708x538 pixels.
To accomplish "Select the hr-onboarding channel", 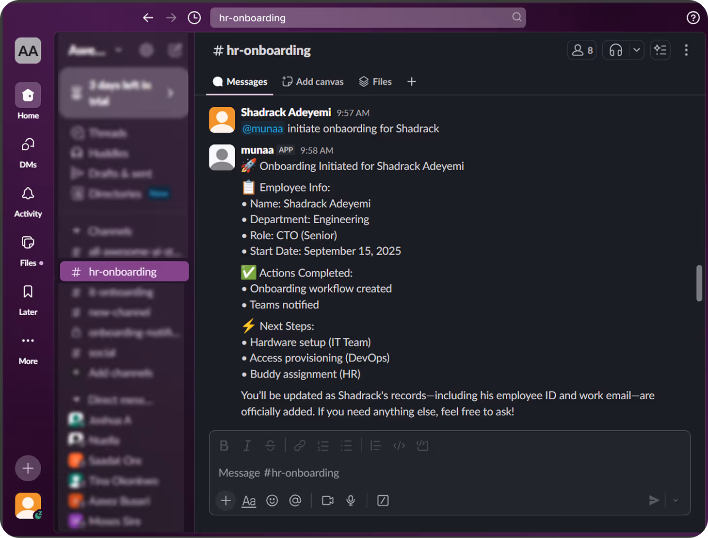I will [124, 272].
